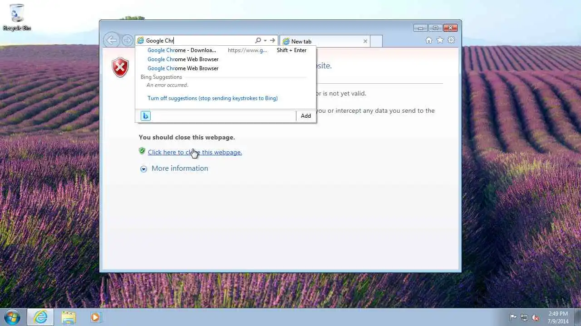
Task: Open the Windows Start button
Action: tap(12, 317)
